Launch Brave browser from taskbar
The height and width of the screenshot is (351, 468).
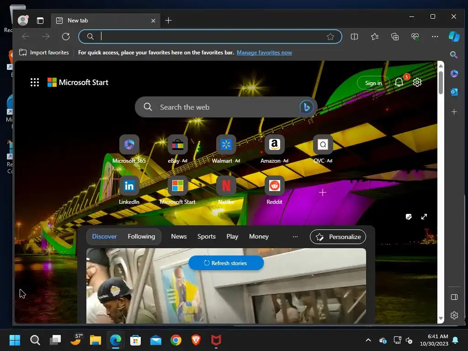coord(196,340)
